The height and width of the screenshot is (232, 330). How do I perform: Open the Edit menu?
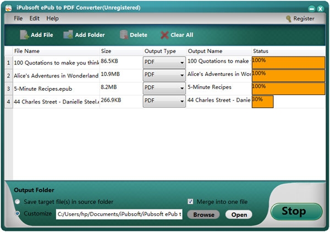point(34,18)
